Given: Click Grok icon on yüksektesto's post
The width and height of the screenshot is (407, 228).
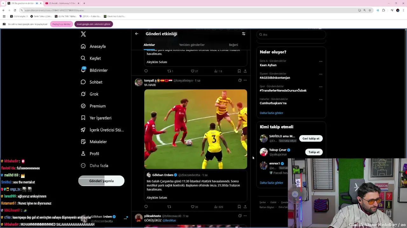Looking at the screenshot, I should click(x=240, y=216).
